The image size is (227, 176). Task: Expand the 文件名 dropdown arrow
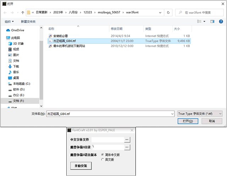[x=172, y=114]
